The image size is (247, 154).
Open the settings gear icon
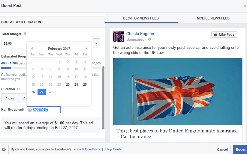click(x=4, y=150)
